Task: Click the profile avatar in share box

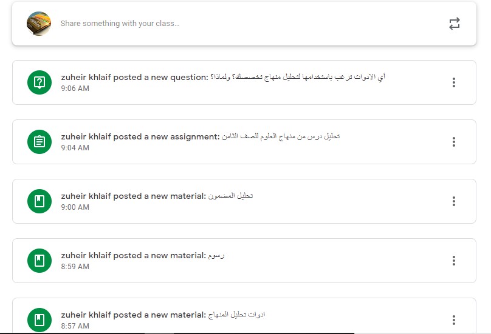Action: click(39, 24)
